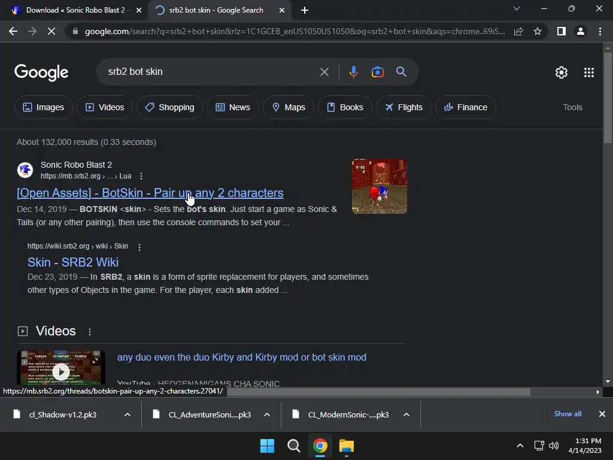Share this page via the share icon

coord(518,31)
